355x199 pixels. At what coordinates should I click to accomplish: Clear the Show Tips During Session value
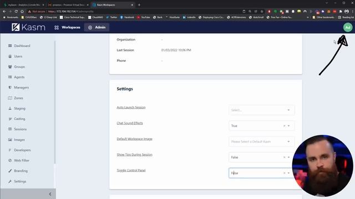pos(285,157)
